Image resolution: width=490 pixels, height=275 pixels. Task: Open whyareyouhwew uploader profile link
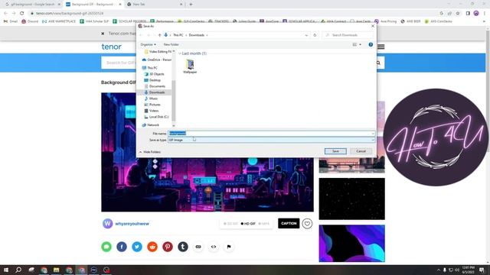coord(132,224)
